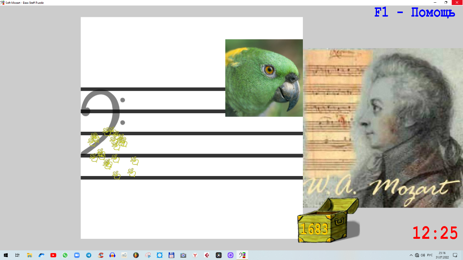The height and width of the screenshot is (260, 463).
Task: Click the bass clef symbol on the staff
Action: [103, 122]
